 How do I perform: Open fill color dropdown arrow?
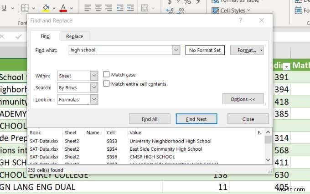[x=54, y=8]
